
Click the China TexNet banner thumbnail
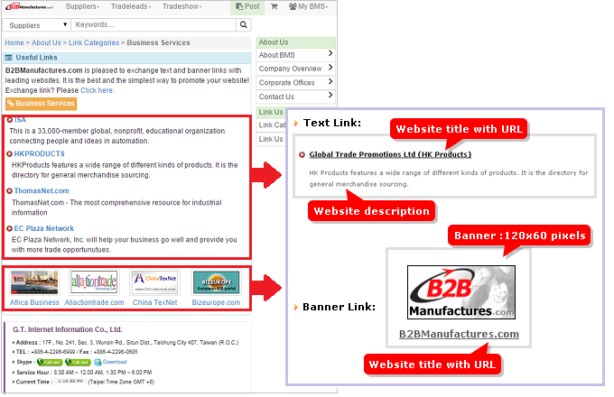155,282
